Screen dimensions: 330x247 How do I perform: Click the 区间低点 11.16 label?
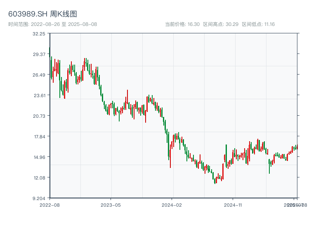click(x=258, y=24)
